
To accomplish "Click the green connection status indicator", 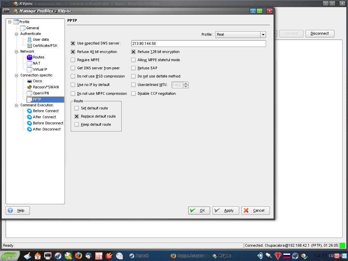I will [x=343, y=245].
